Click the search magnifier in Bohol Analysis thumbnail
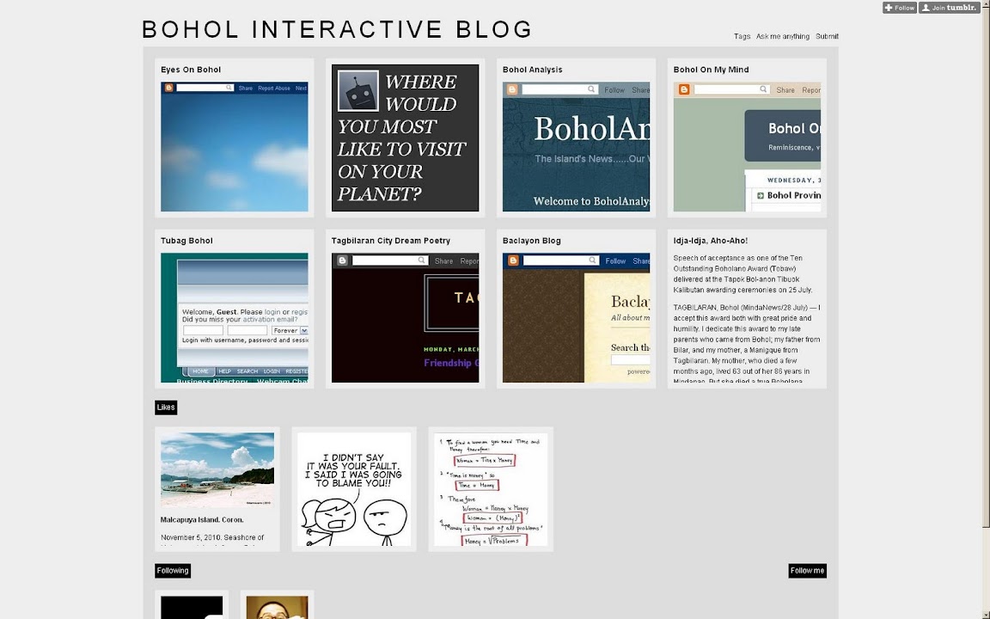Screen dimensions: 990x619 591,89
